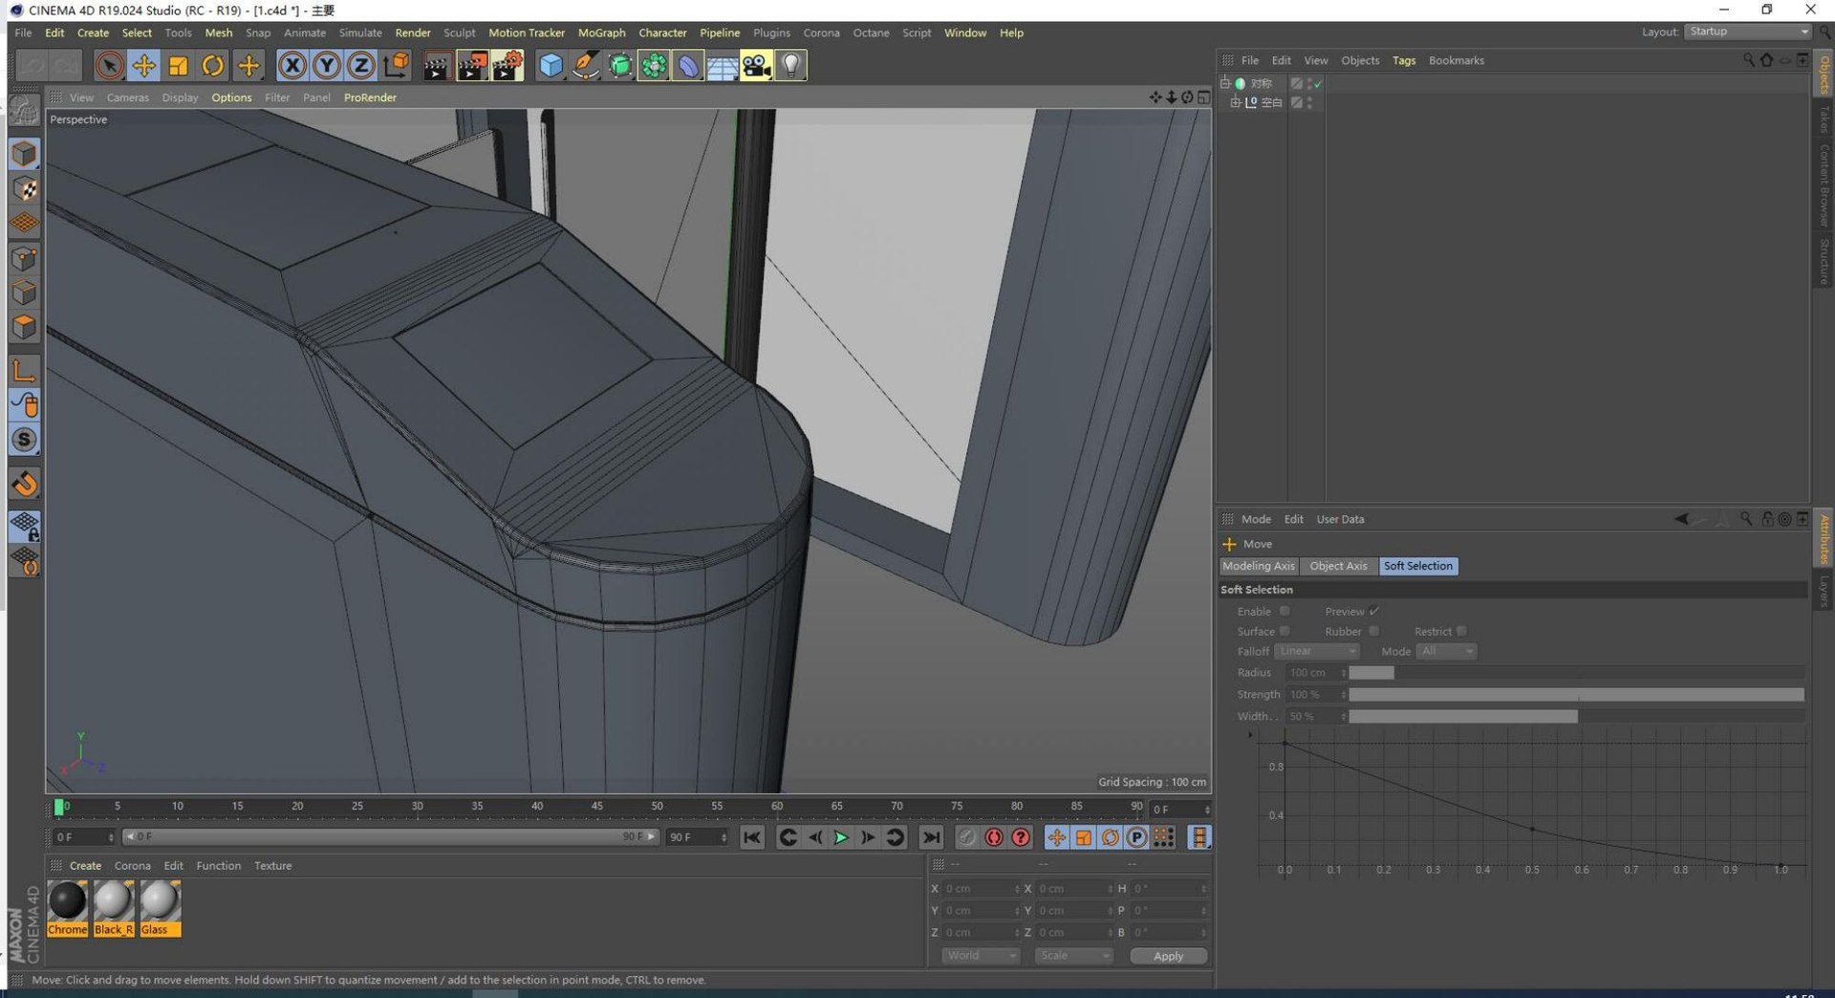Viewport: 1835px width, 998px height.
Task: Open the World coordinate dropdown
Action: tap(981, 956)
